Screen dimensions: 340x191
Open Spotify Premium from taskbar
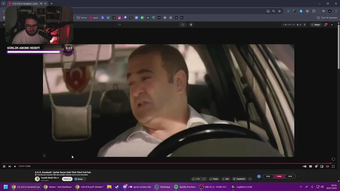click(185, 187)
